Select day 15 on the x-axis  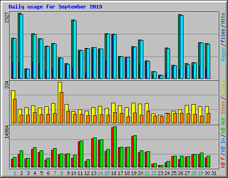(107, 173)
